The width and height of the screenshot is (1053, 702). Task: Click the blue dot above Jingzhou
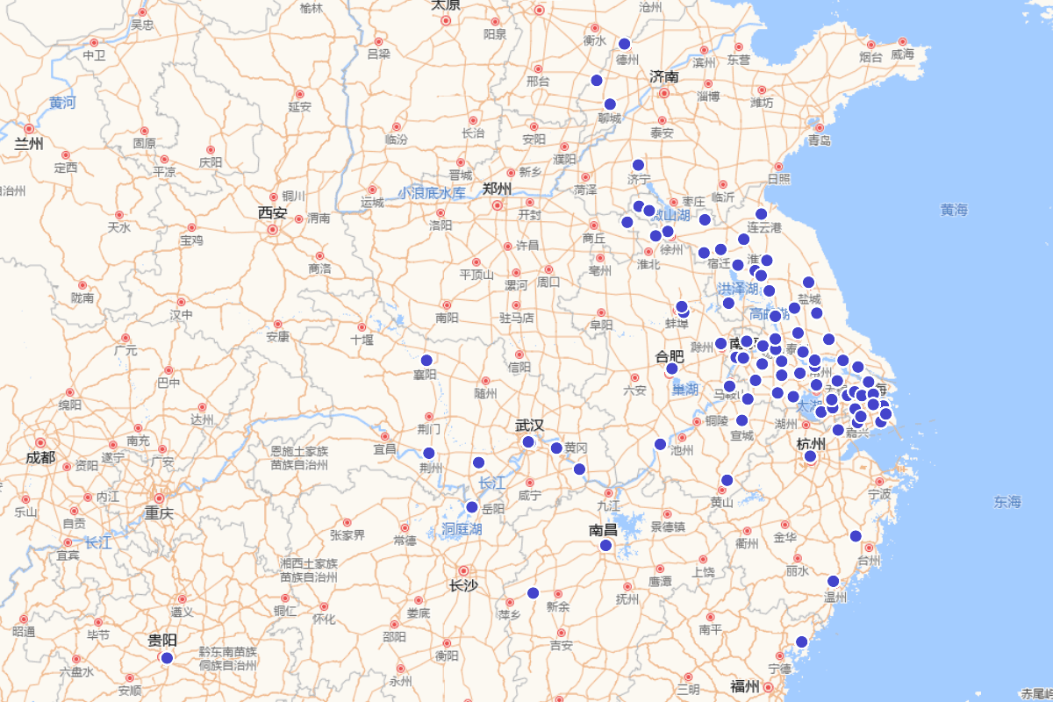[x=428, y=453]
